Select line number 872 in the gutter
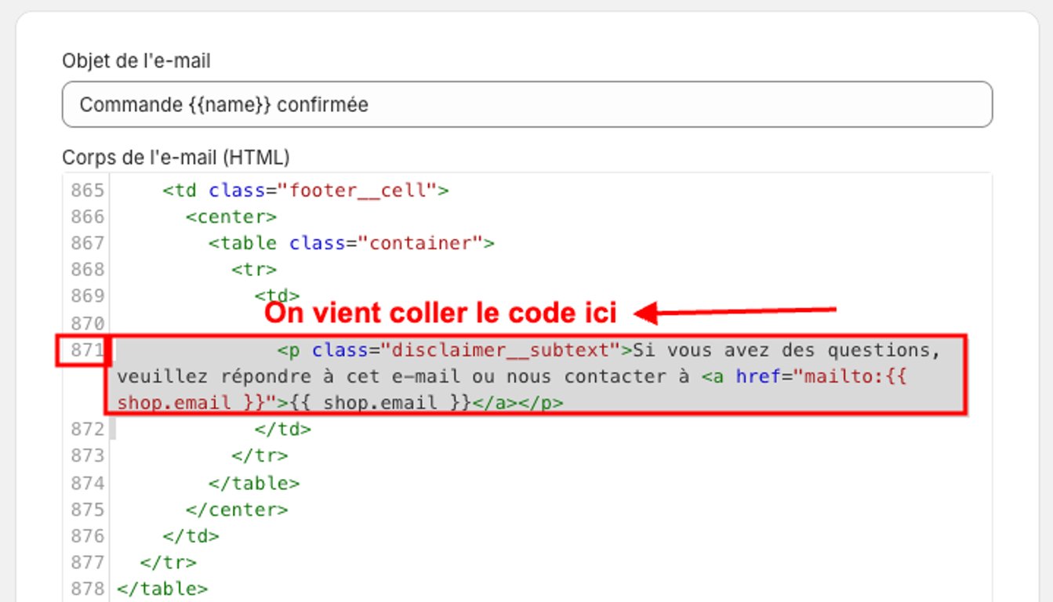Image resolution: width=1053 pixels, height=602 pixels. pyautogui.click(x=87, y=429)
